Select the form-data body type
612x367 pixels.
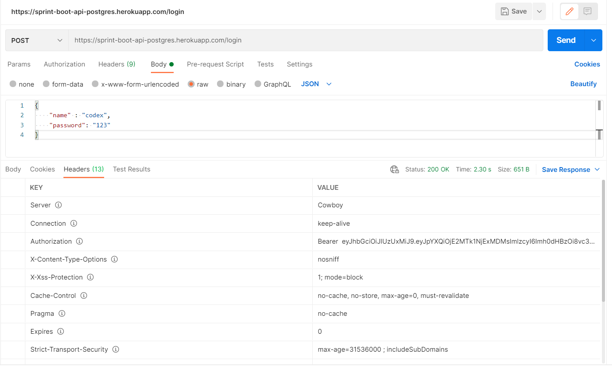(x=46, y=84)
